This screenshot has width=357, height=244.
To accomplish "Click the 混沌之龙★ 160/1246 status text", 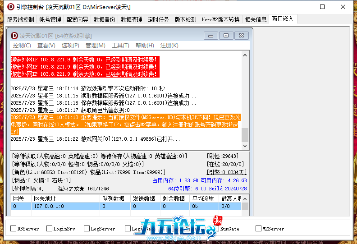I will coord(83,189).
